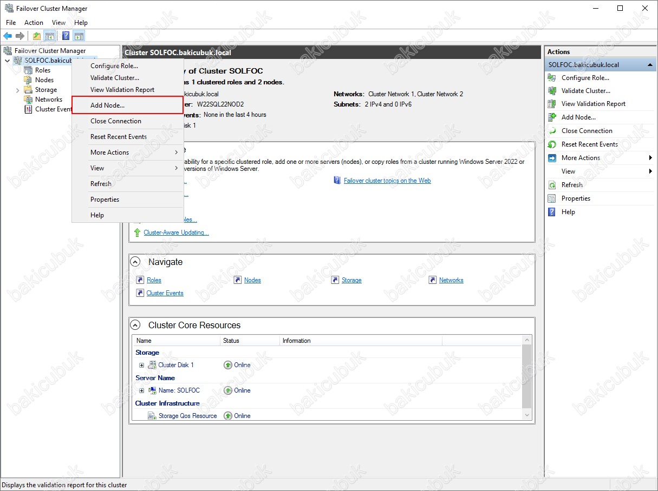658x491 pixels.
Task: Click the blue Help question mark toolbar icon
Action: (66, 36)
